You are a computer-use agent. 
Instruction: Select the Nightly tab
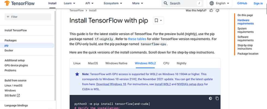tap(181, 63)
